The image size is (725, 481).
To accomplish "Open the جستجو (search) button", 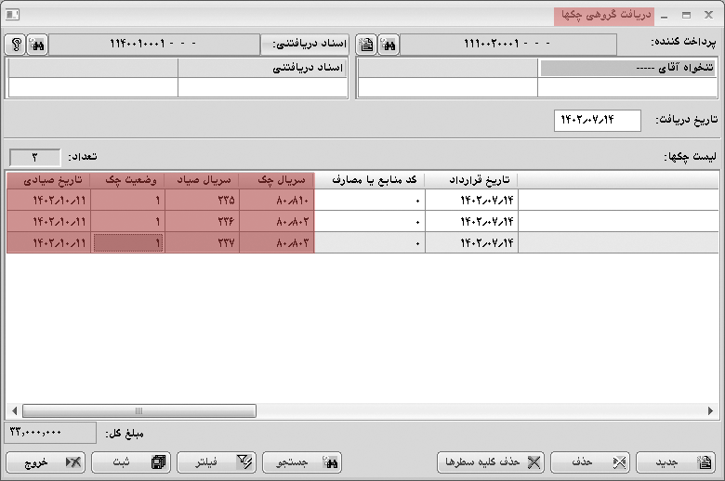I will tap(302, 461).
